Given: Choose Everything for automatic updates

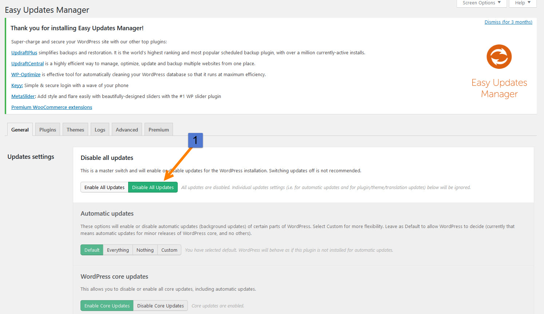Looking at the screenshot, I should pos(118,250).
